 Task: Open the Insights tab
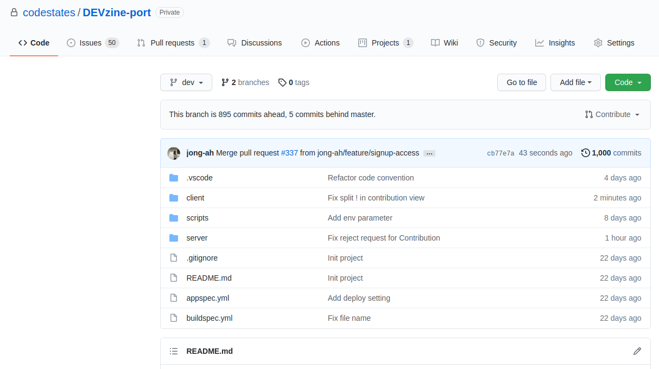pyautogui.click(x=555, y=43)
